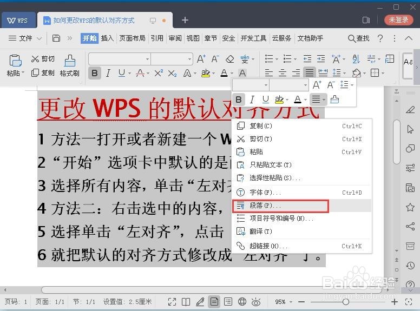Image resolution: width=420 pixels, height=311 pixels.
Task: Click the zoom in plus button
Action: click(x=394, y=302)
